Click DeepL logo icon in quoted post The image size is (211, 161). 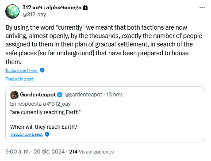point(47,134)
